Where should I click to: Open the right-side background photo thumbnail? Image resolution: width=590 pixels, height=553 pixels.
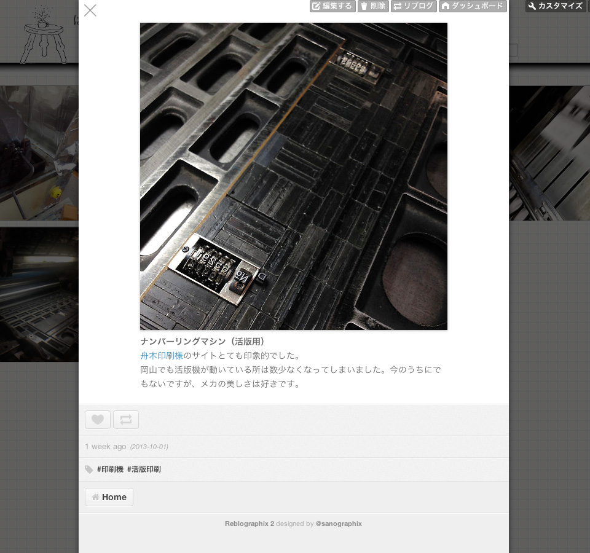point(549,152)
